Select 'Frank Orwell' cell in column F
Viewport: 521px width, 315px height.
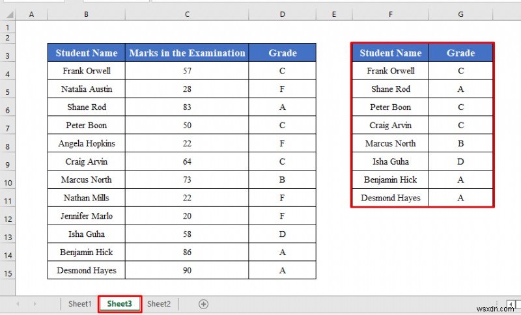390,71
